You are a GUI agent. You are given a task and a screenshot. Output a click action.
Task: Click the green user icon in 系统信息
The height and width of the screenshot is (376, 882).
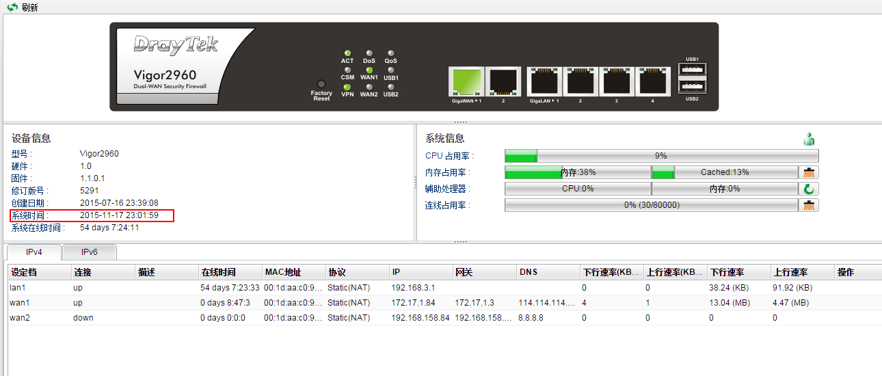(810, 139)
